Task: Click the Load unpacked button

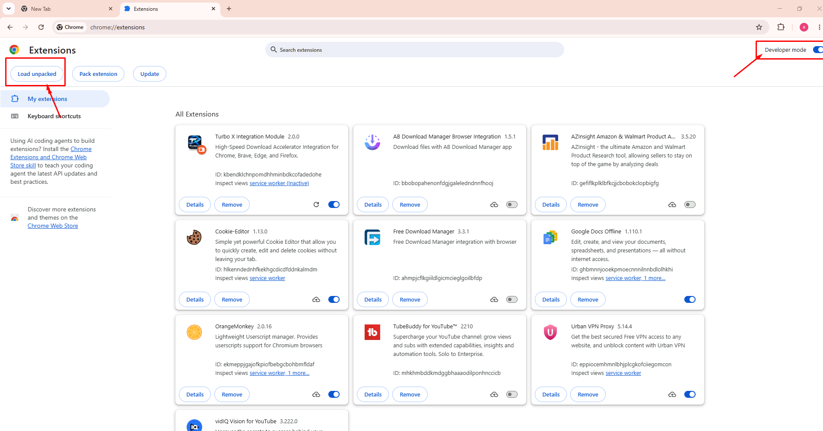Action: [37, 74]
